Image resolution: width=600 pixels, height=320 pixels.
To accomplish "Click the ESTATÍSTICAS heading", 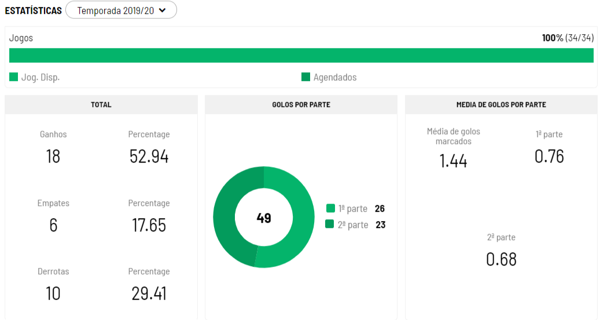I will coord(34,10).
